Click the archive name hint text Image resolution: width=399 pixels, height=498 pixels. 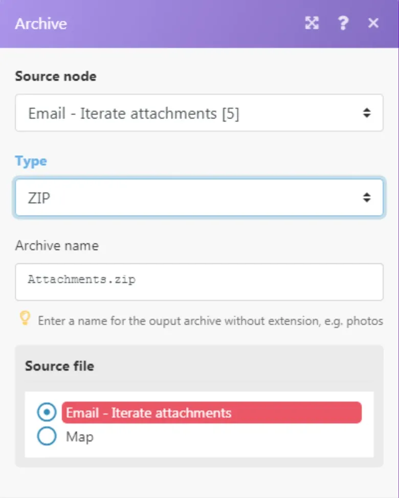coord(211,321)
